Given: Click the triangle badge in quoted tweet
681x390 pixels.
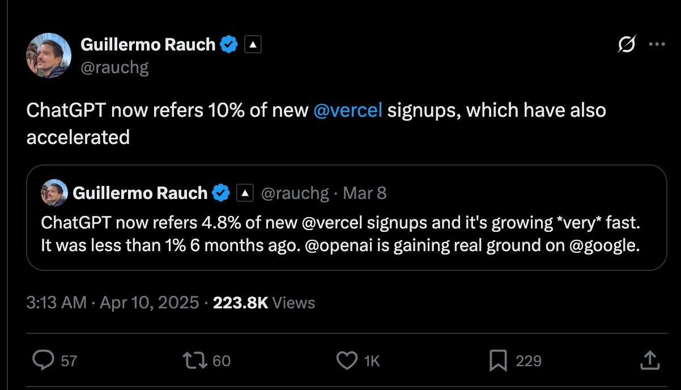Looking at the screenshot, I should coord(244,193).
